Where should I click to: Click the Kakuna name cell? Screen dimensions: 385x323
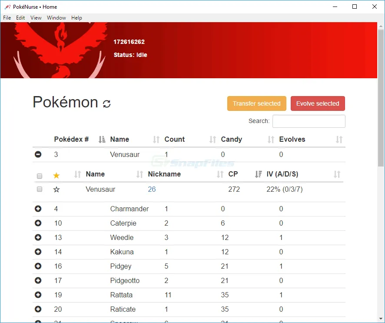pos(122,252)
